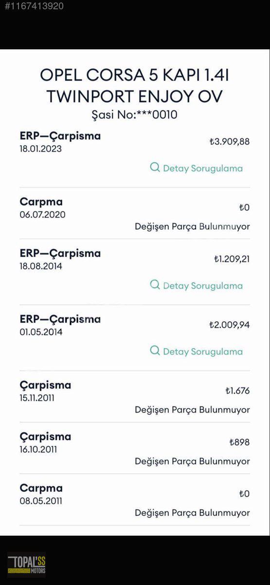
Task: Open Detay Sorgulama for the ₺1.209,21 entry
Action: (197, 285)
